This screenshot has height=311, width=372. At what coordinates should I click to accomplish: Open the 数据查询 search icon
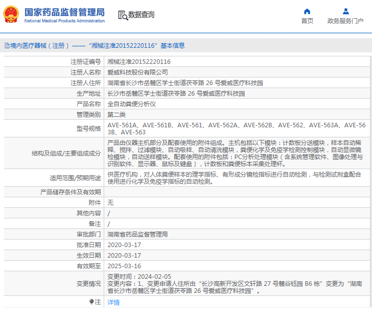[123, 16]
